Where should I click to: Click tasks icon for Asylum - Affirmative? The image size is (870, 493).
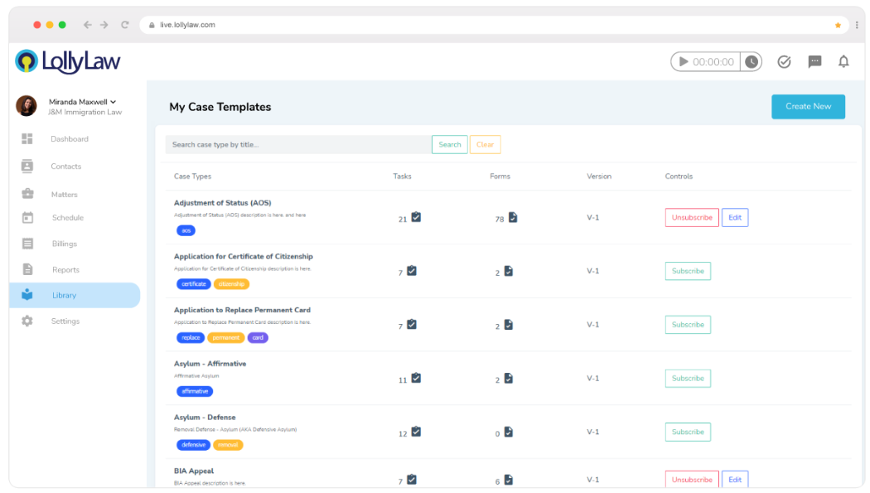coord(416,378)
